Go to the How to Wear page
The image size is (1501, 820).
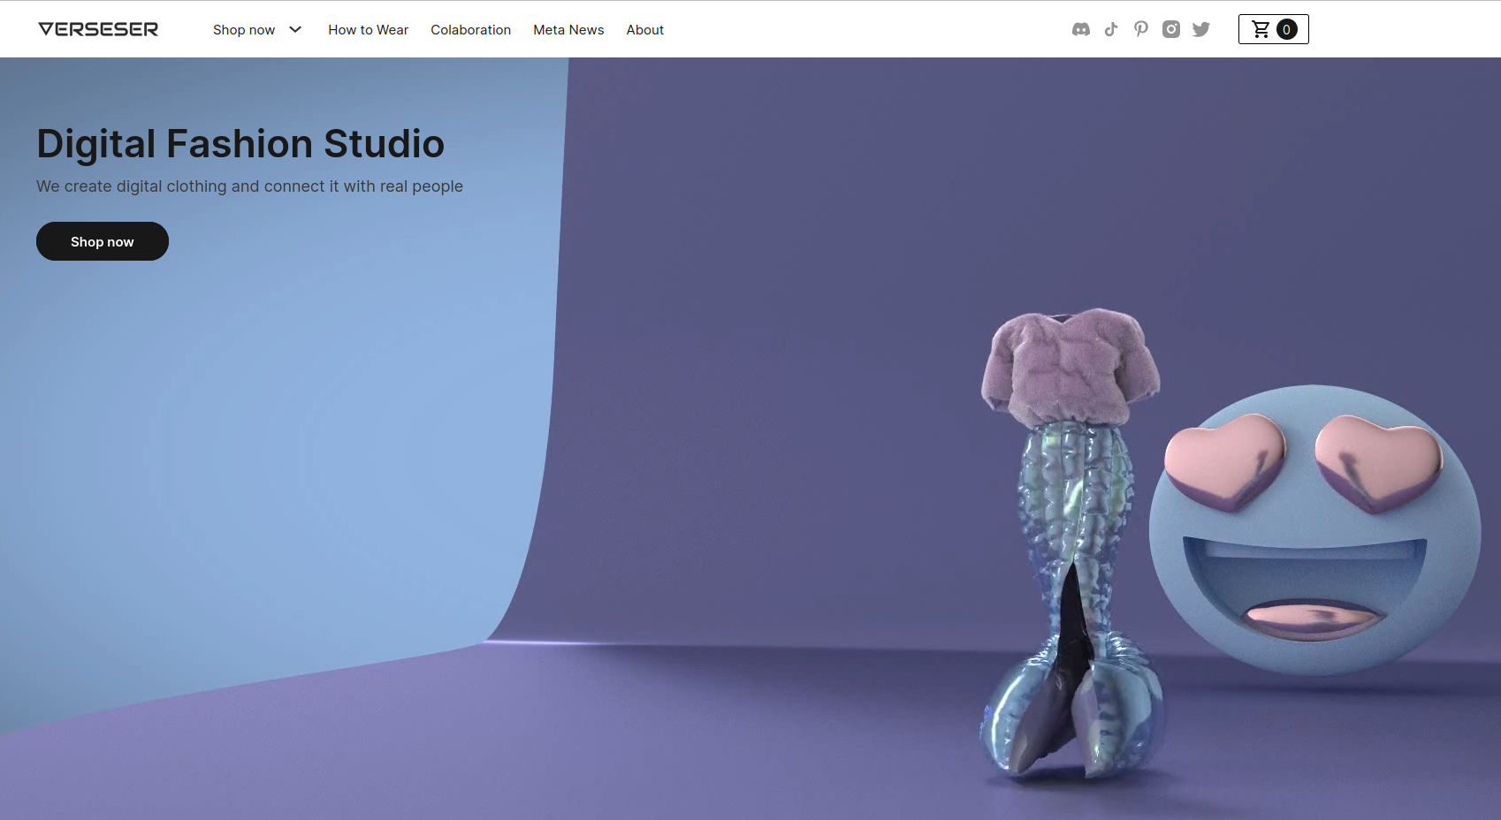(368, 29)
